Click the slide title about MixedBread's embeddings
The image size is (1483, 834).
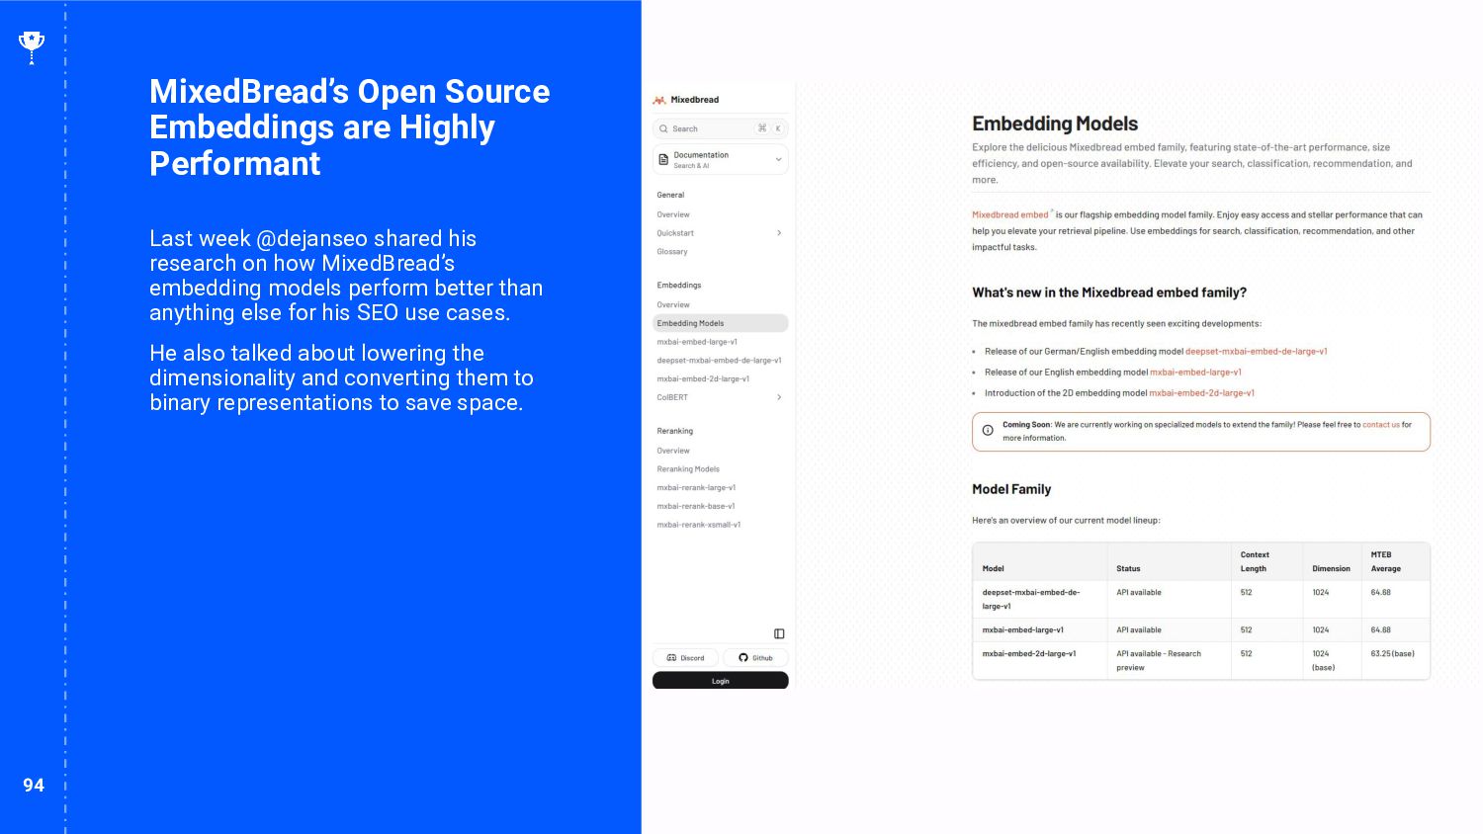(x=350, y=127)
